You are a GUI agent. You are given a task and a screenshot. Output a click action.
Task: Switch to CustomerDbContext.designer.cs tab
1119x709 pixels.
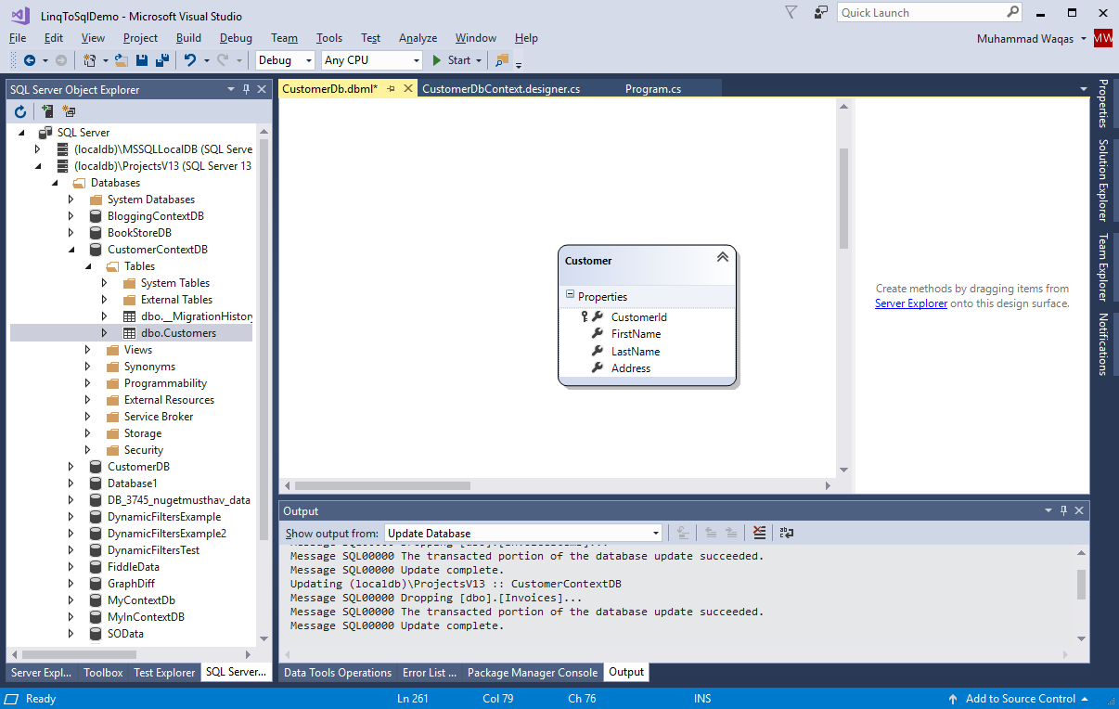501,89
